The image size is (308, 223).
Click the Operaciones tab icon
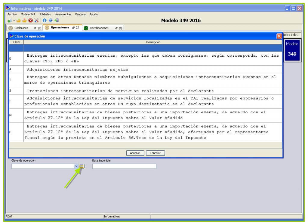[x=47, y=27]
